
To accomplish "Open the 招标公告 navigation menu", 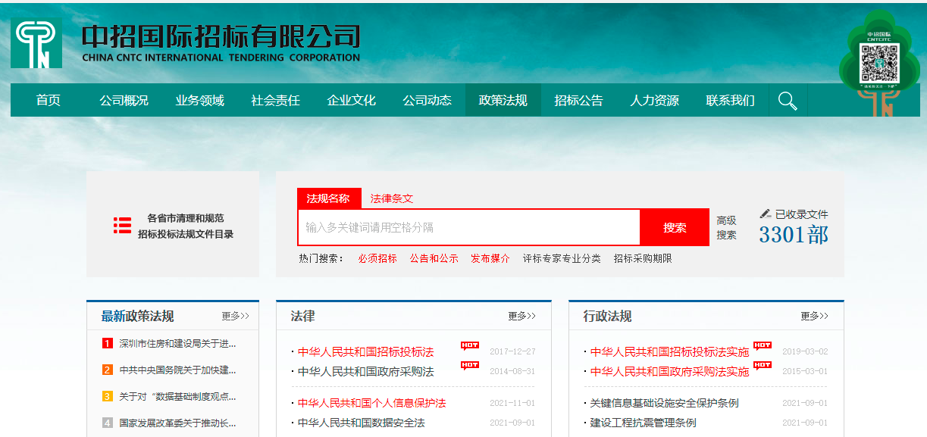I will (x=578, y=101).
